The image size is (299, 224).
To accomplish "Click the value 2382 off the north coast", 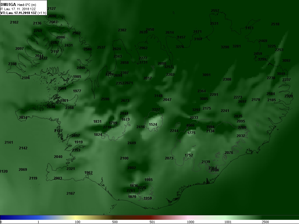I will click(x=122, y=30).
